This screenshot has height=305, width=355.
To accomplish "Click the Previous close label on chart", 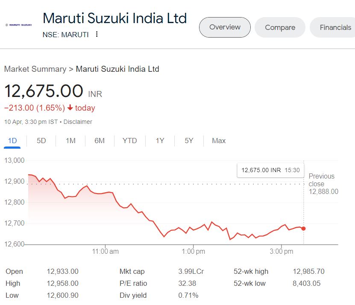I will 322,180.
